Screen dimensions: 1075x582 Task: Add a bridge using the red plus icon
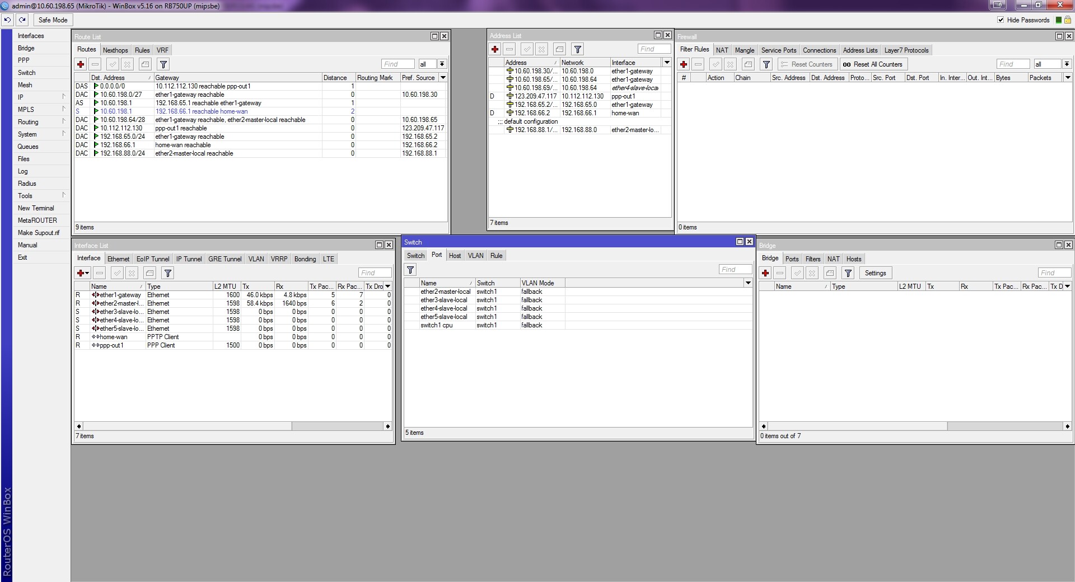point(765,273)
